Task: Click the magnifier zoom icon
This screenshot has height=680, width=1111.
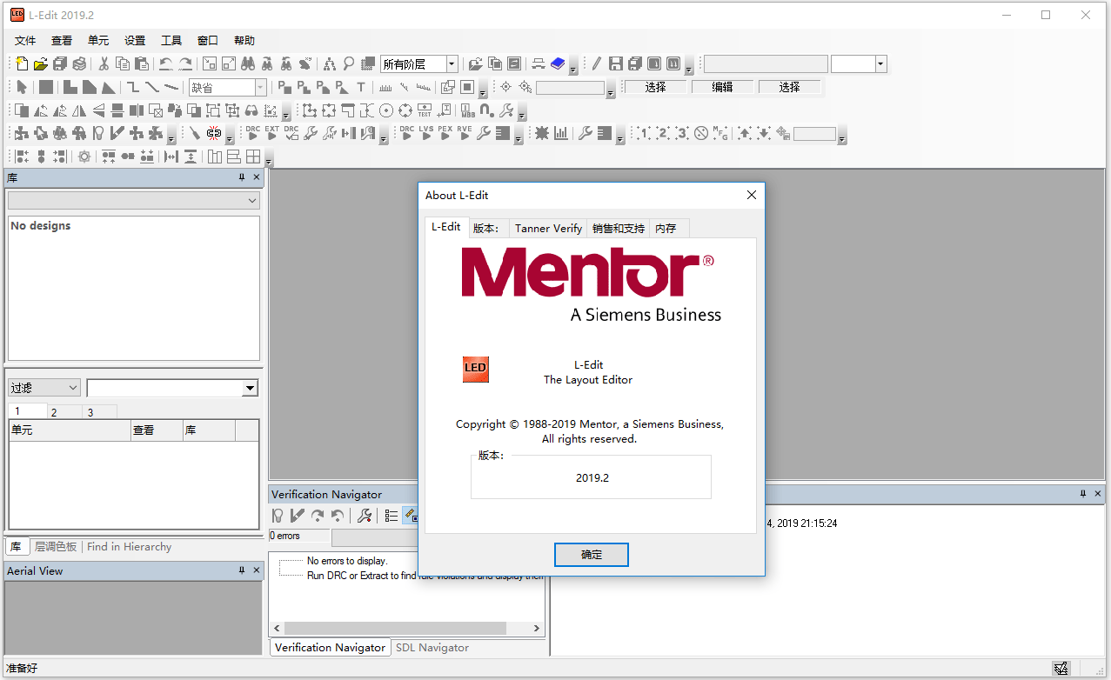Action: (x=348, y=63)
